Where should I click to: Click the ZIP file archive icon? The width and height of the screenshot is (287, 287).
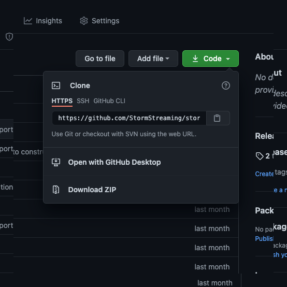tap(56, 190)
